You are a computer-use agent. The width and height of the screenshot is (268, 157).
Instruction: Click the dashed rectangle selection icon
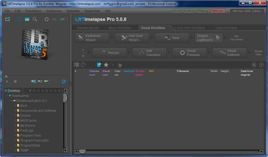[x=19, y=19]
